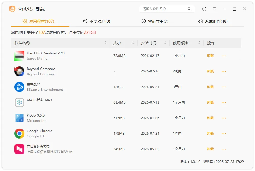Refresh the software list
255x171 pixels.
tap(204, 9)
